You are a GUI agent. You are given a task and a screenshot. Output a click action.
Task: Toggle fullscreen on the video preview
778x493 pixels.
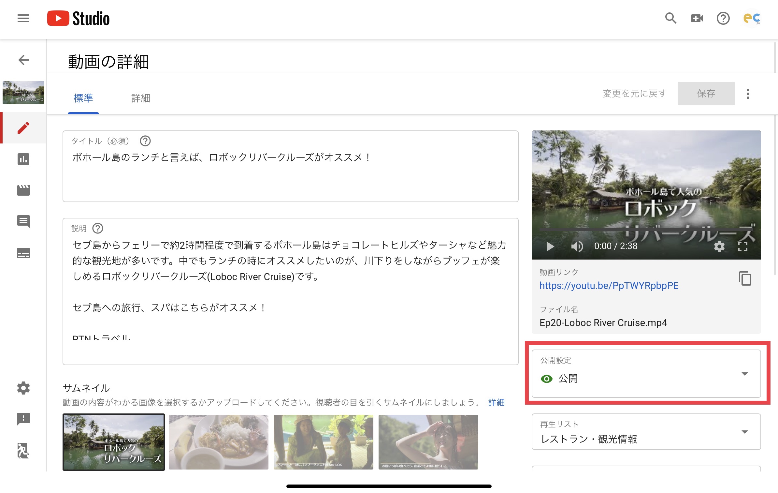click(742, 246)
